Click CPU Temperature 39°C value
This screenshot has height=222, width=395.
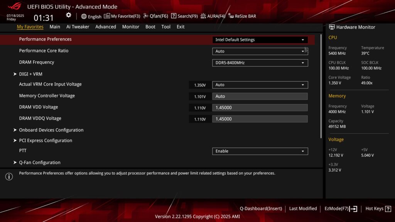[365, 53]
